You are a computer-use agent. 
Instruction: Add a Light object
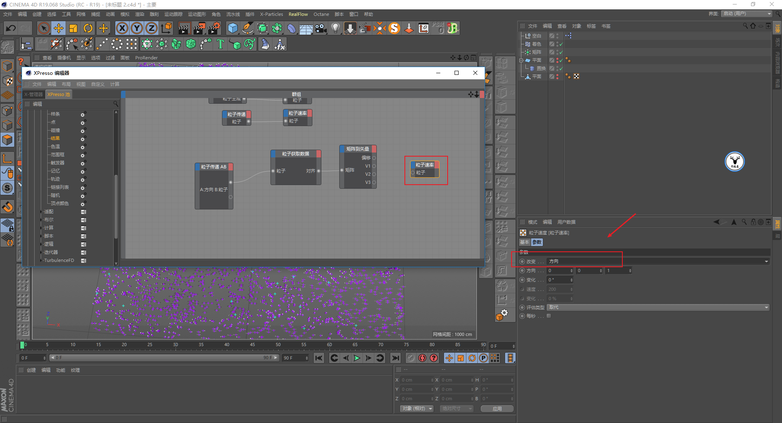click(x=336, y=28)
